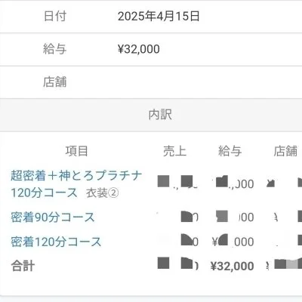Open the 超密着＋神とろプラチナ120分コース link
The height and width of the screenshot is (302, 302).
coord(76,184)
